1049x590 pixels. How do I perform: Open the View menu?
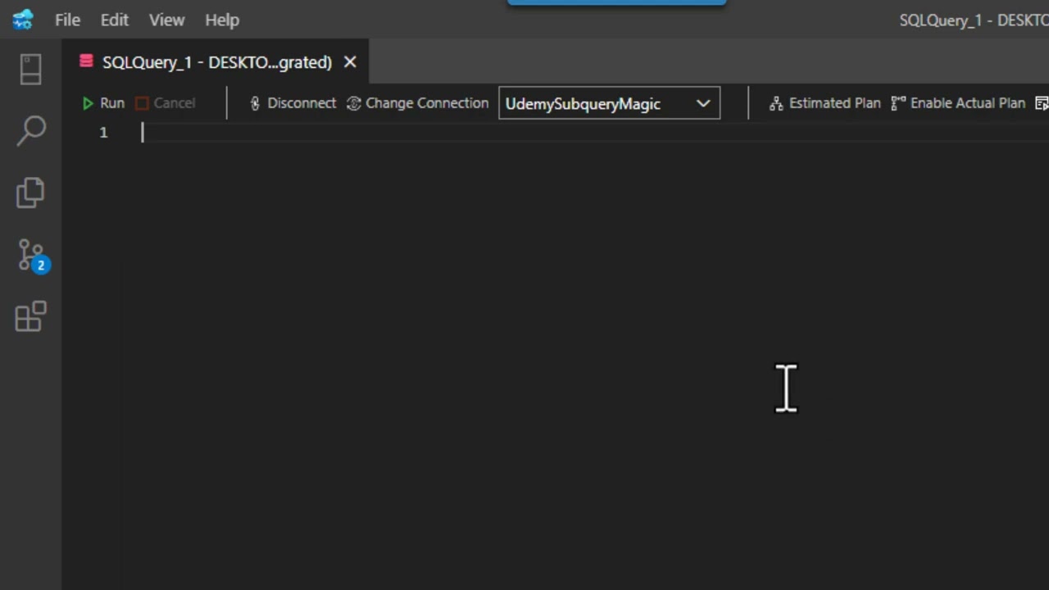coord(166,20)
